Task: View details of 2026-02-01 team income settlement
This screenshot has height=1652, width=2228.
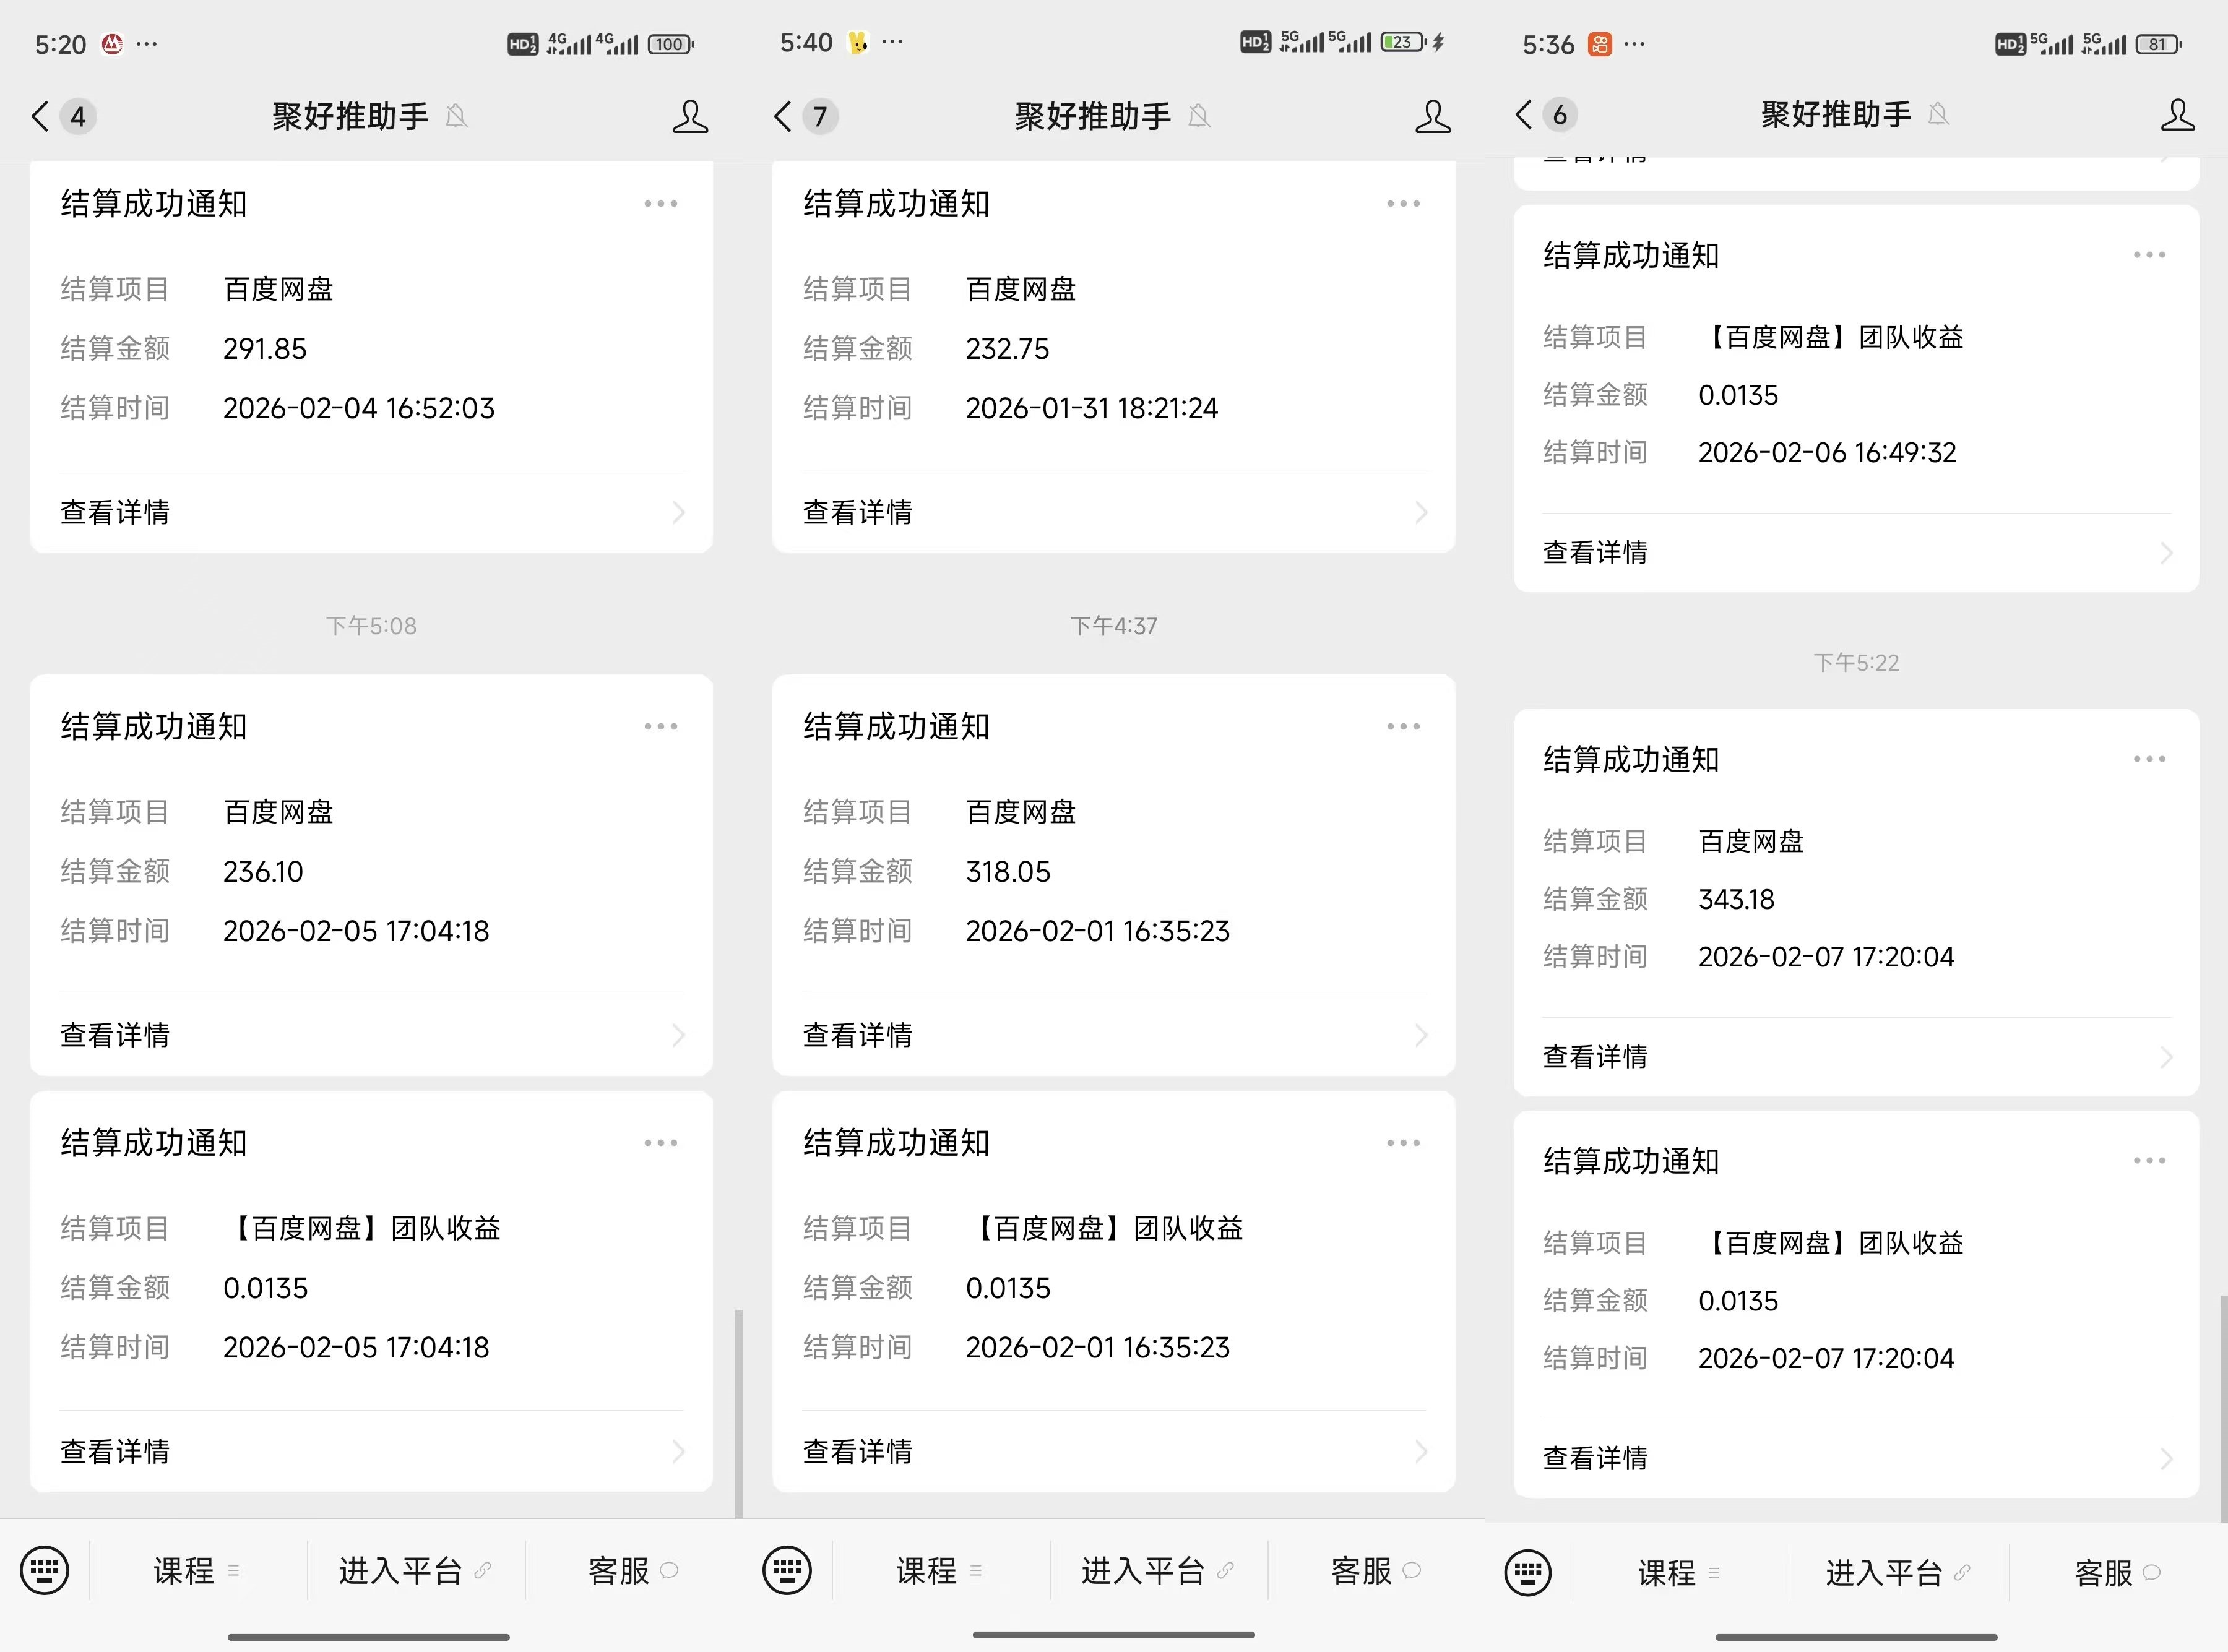Action: 1114,1451
